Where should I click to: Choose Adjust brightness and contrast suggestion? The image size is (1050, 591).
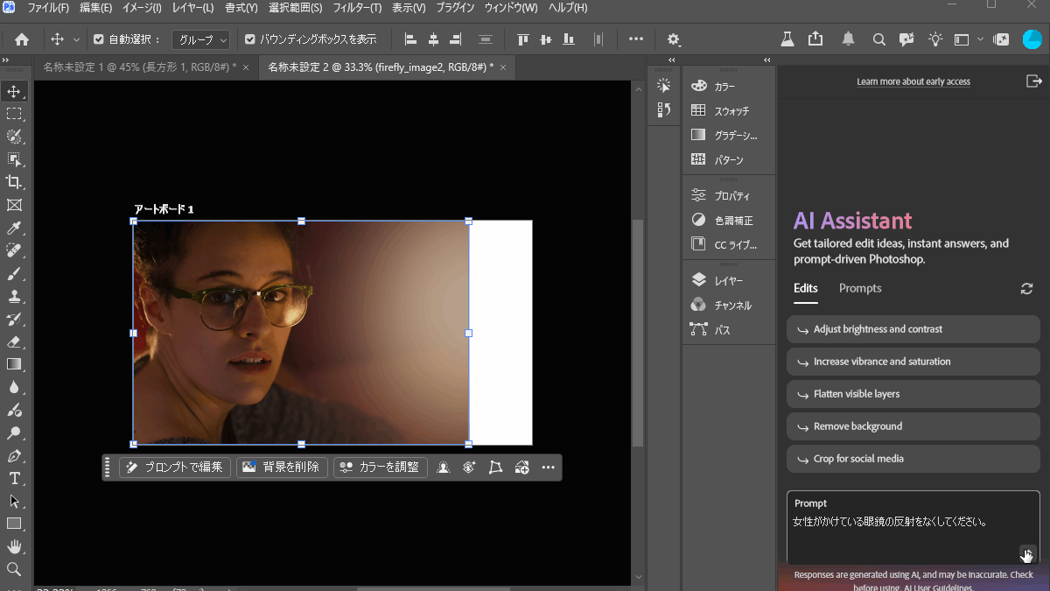point(913,329)
